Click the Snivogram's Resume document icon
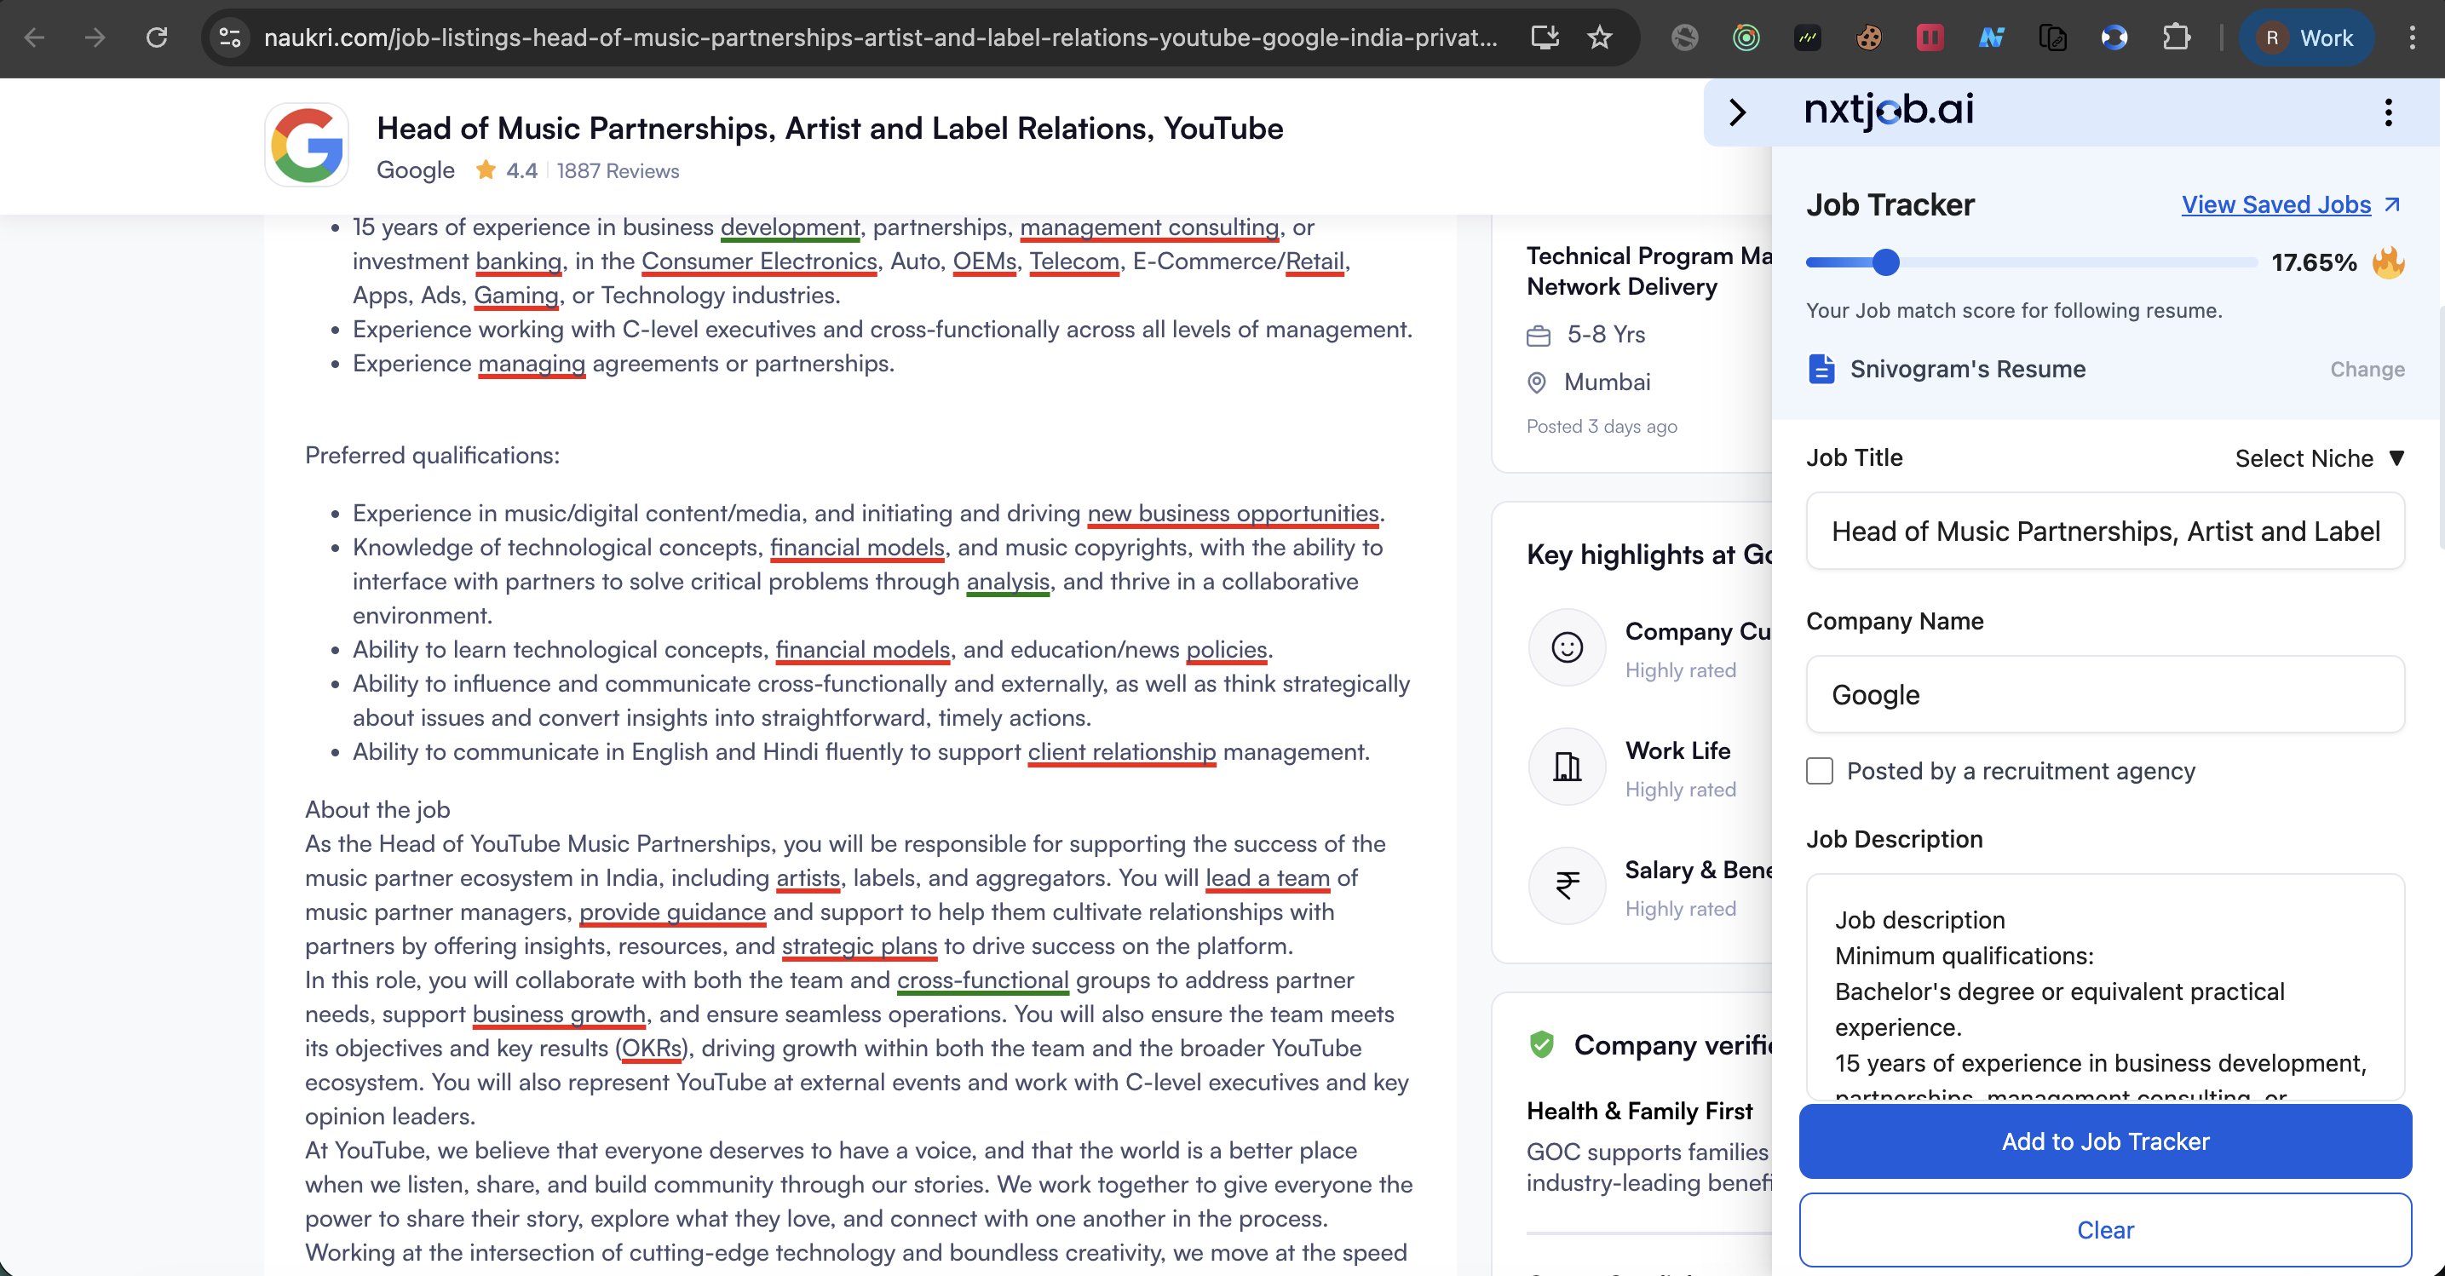This screenshot has width=2445, height=1276. pos(1821,369)
